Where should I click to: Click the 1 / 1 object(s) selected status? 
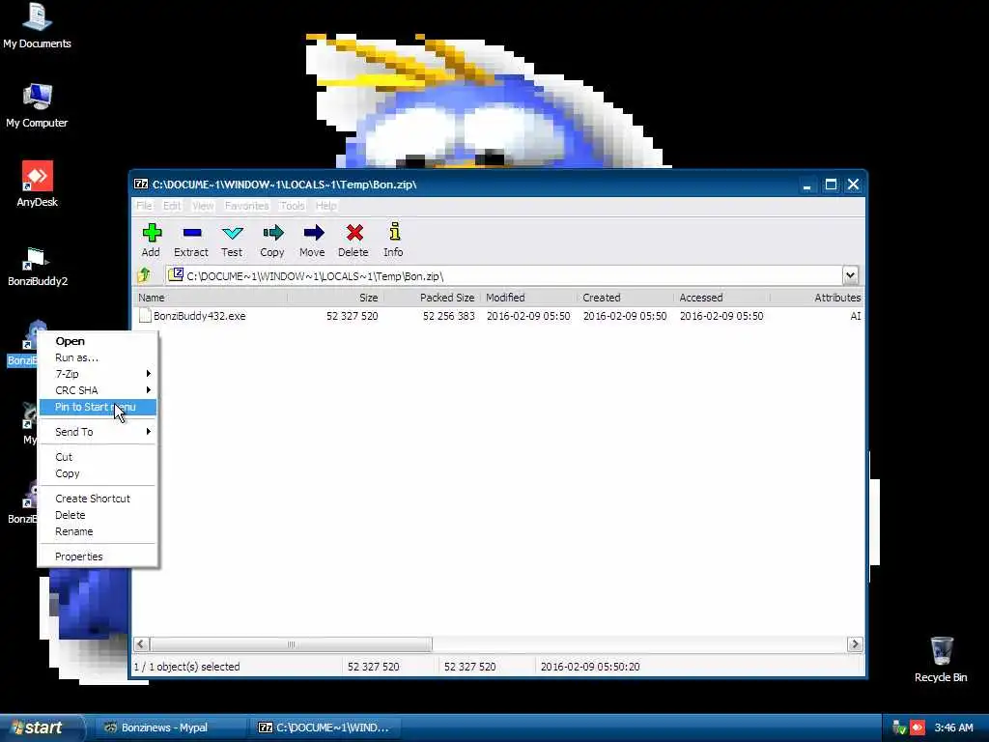186,667
